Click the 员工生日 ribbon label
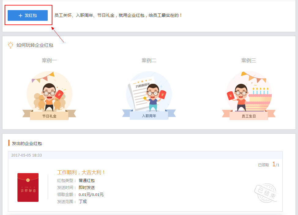Viewport: 298px width, 215px height. click(249, 116)
